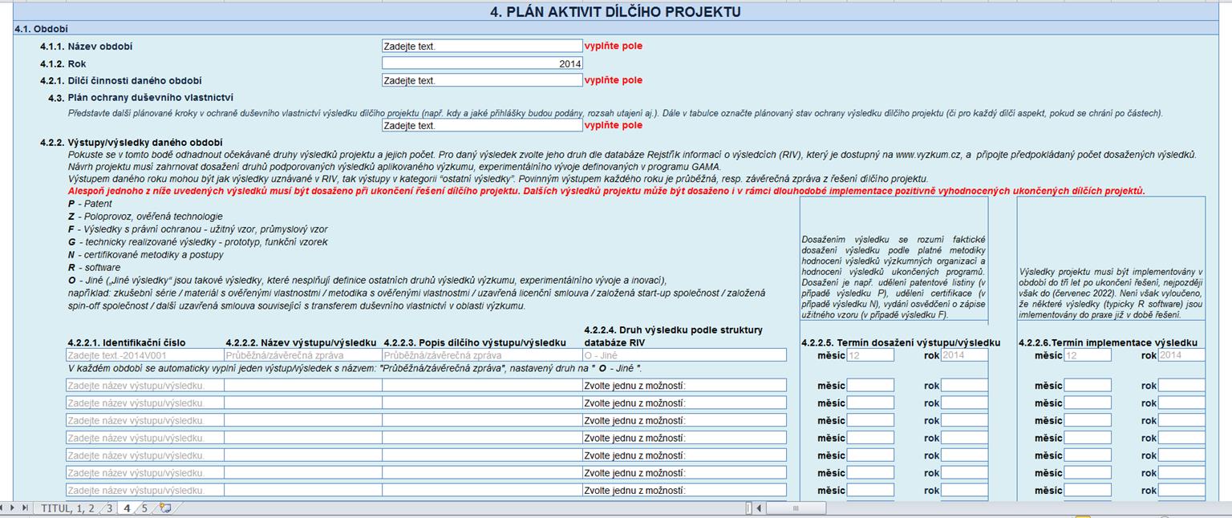Click the header '4.2.2.5. Termín dosažení výstupu/výsledku'
The width and height of the screenshot is (1232, 518).
click(x=901, y=342)
